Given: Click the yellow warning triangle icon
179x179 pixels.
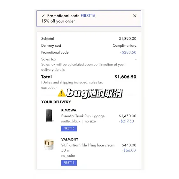Looking at the screenshot, I should pyautogui.click(x=62, y=93).
